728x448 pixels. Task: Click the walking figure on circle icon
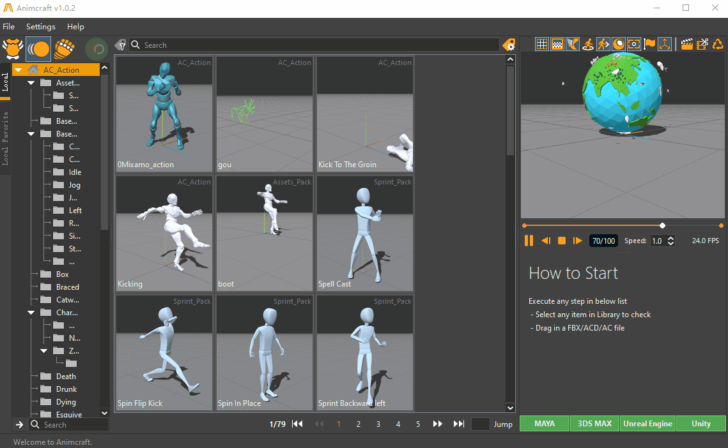click(588, 44)
